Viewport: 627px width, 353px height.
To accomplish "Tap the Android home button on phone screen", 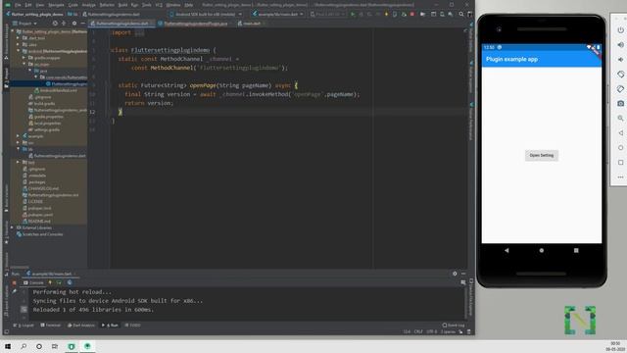I will 542,251.
